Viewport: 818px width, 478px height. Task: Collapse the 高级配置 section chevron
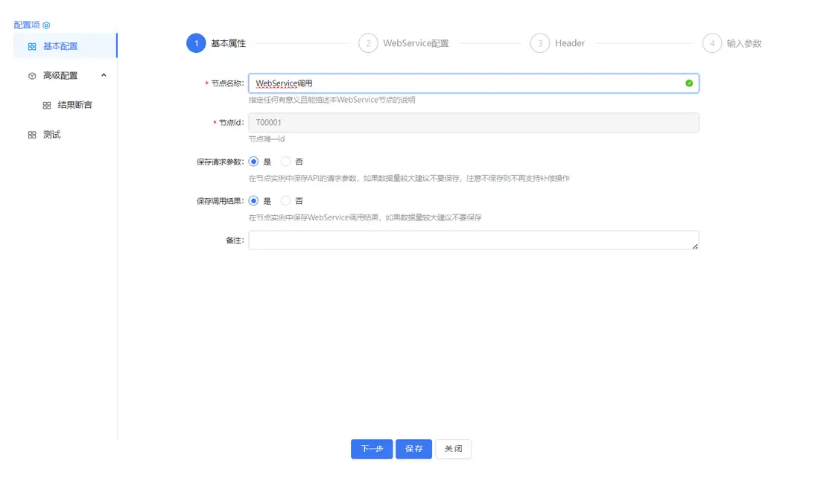(104, 75)
